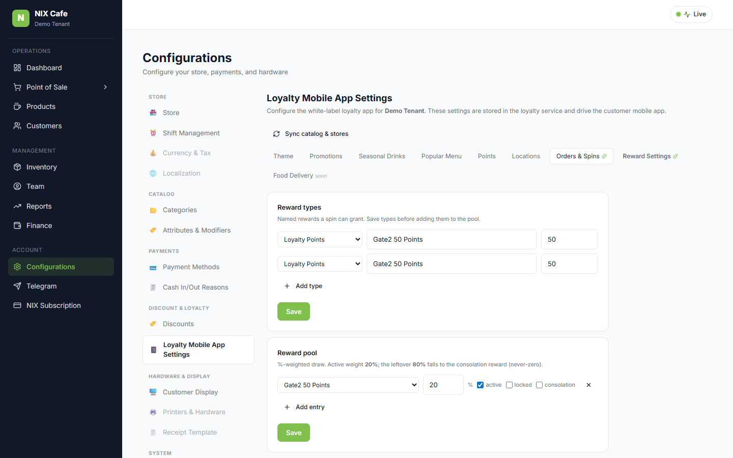Enable the locked checkbox
Screen dimensions: 733x458
coord(509,385)
